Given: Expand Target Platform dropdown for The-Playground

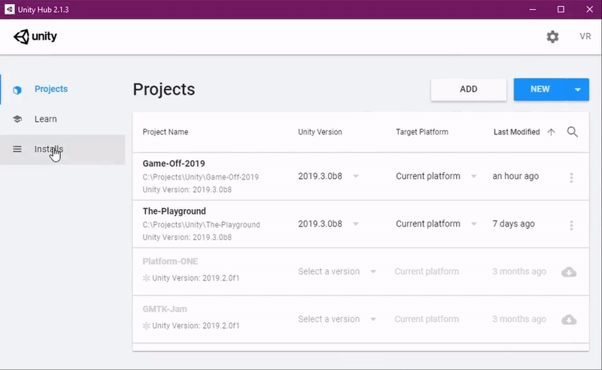Looking at the screenshot, I should coord(474,224).
